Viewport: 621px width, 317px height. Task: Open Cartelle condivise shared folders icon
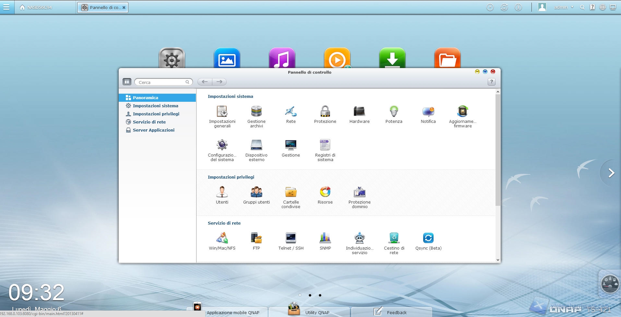coord(291,193)
